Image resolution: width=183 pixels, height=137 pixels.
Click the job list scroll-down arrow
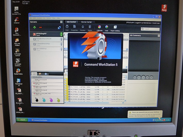coord(125,100)
